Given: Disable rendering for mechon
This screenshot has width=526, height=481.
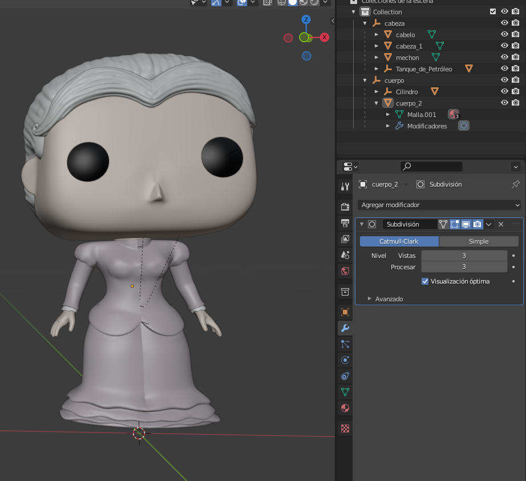Looking at the screenshot, I should (516, 57).
